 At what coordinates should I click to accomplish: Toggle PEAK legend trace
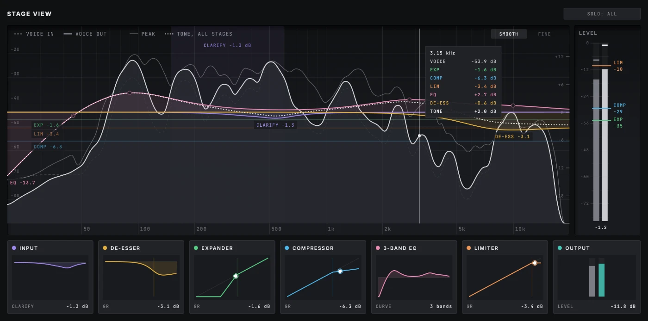[x=143, y=34]
